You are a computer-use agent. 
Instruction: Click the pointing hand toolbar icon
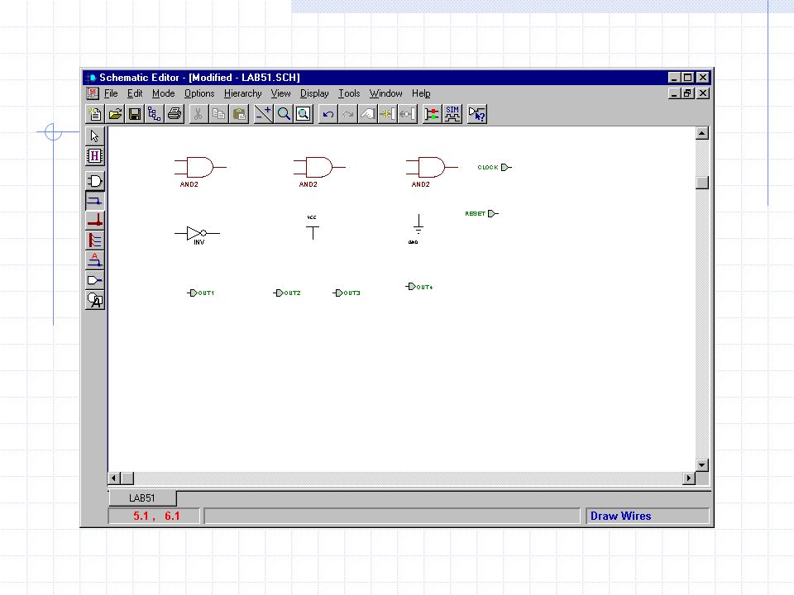367,114
